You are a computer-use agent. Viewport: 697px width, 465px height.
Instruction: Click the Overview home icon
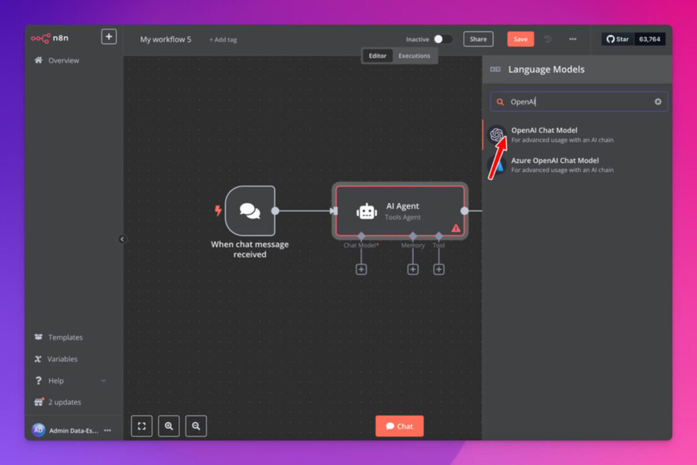[38, 60]
